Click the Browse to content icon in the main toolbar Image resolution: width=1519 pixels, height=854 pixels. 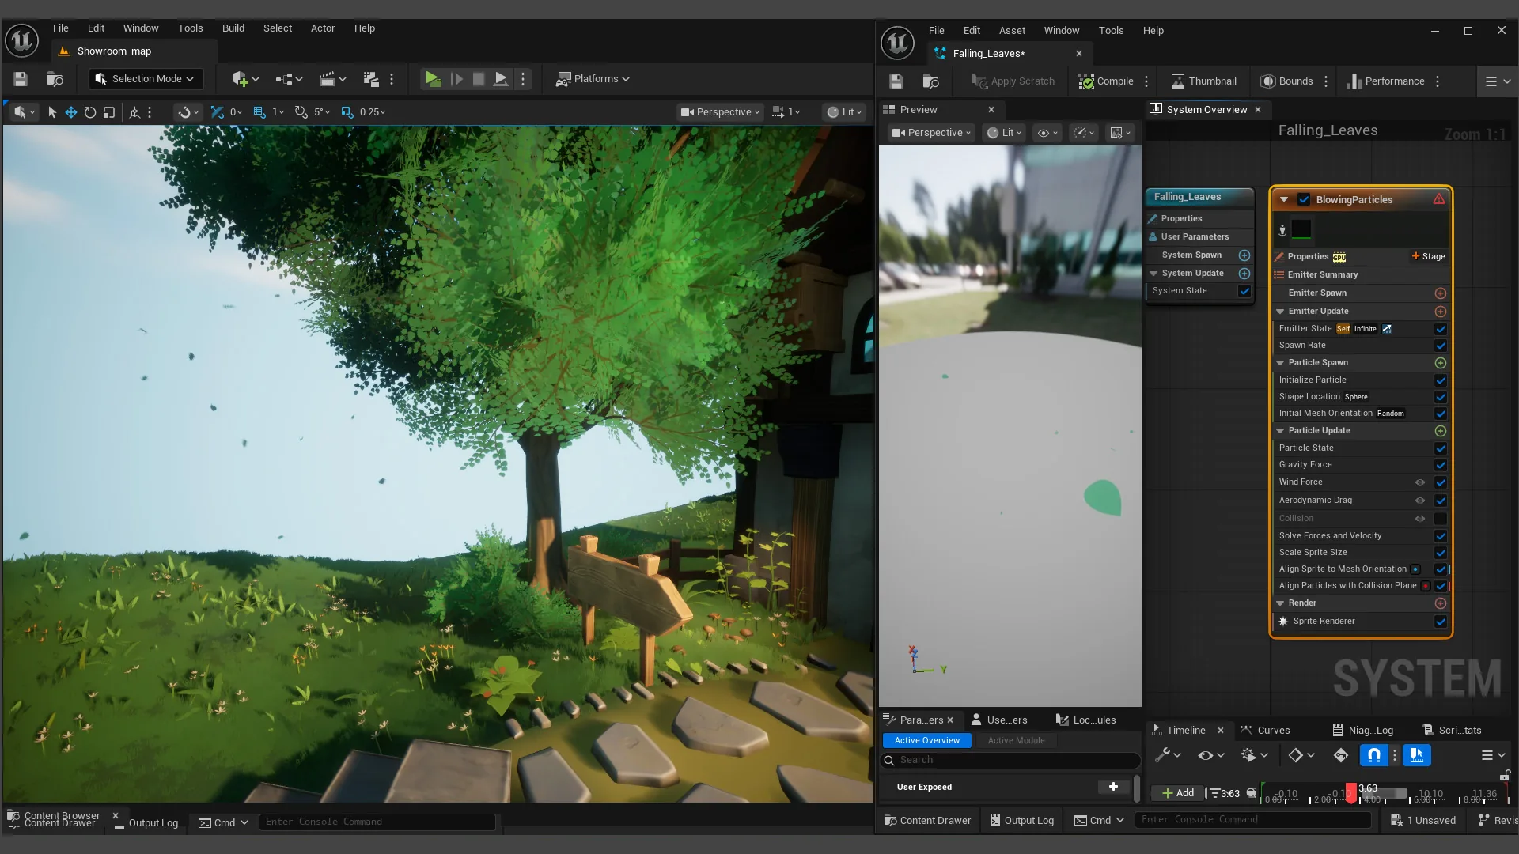55,79
